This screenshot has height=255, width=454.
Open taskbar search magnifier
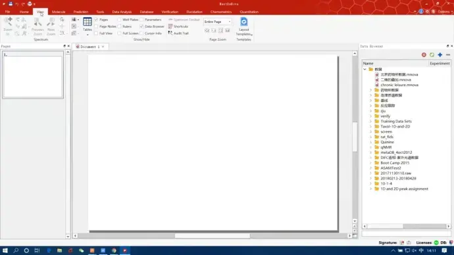16,250
